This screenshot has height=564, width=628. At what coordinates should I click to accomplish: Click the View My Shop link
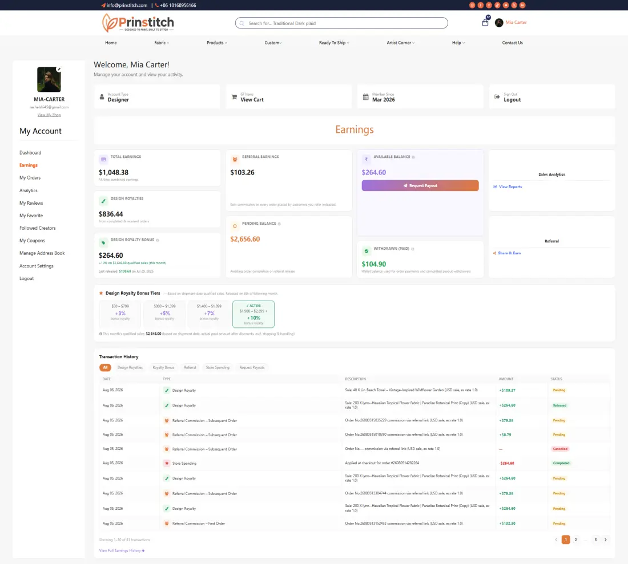click(x=49, y=115)
